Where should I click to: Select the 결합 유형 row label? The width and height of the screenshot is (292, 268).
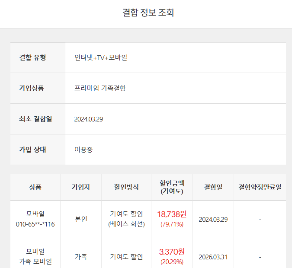(33, 57)
